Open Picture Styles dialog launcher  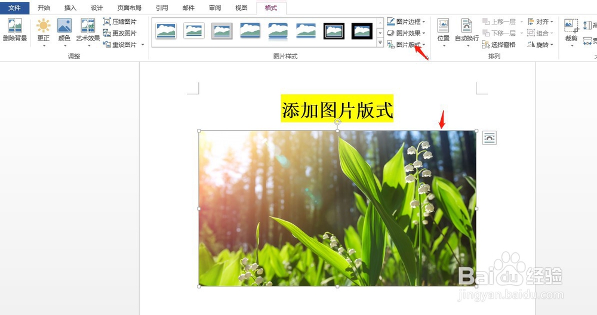click(427, 57)
